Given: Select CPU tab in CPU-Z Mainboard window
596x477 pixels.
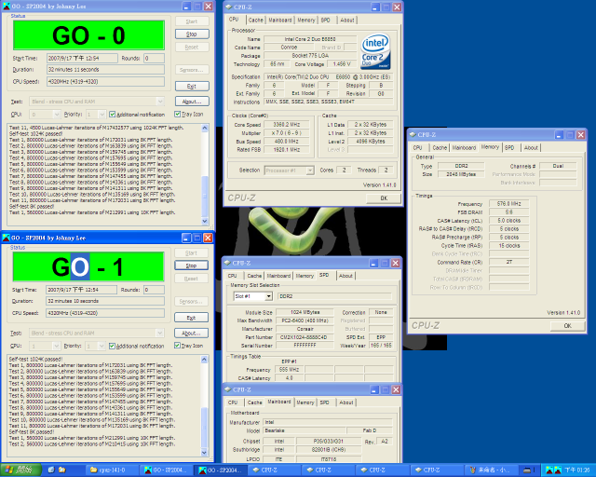Looking at the screenshot, I should tap(233, 402).
